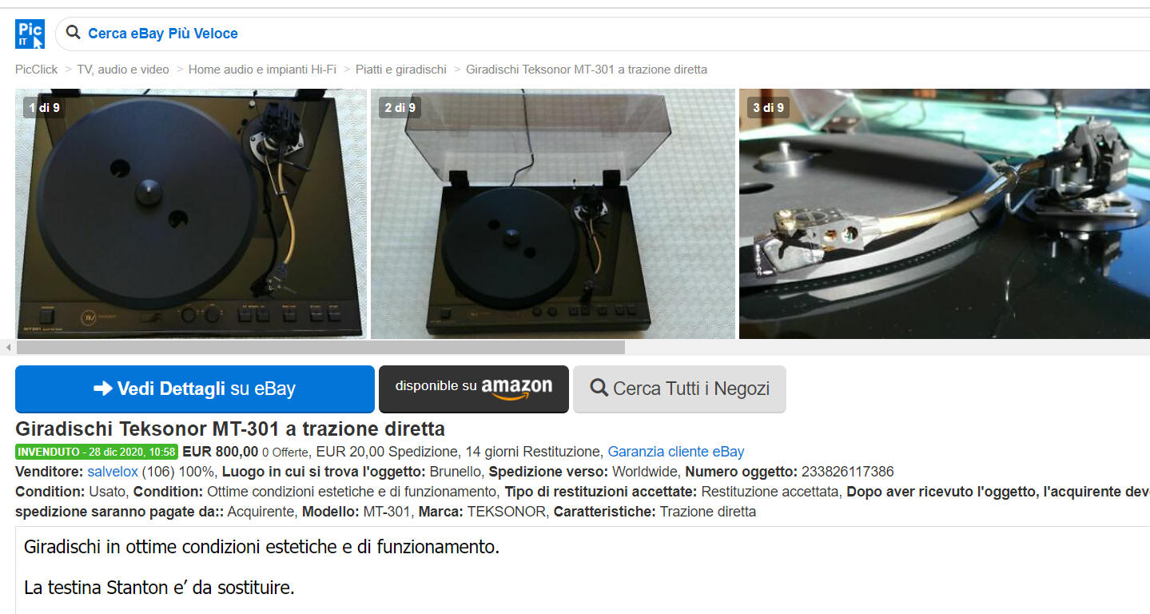Open the second photo with dust cover raised
The height and width of the screenshot is (614, 1150).
553,213
